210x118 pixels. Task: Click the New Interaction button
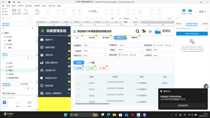click(x=192, y=34)
